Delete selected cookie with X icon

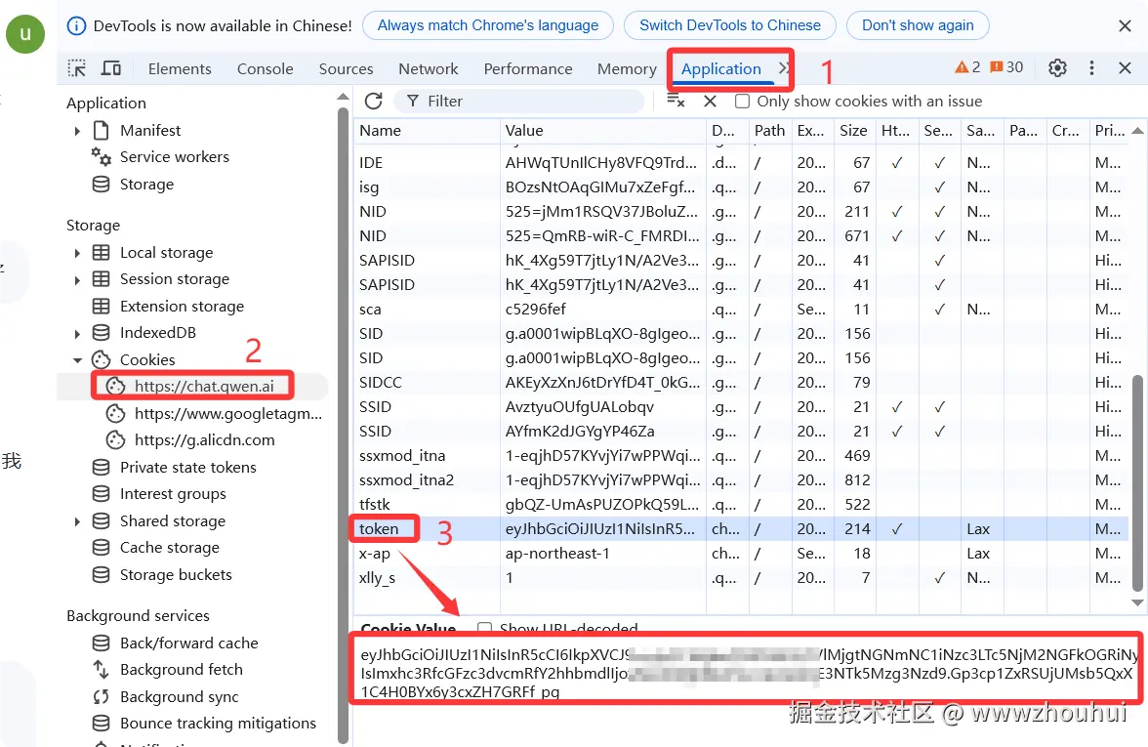[x=710, y=101]
